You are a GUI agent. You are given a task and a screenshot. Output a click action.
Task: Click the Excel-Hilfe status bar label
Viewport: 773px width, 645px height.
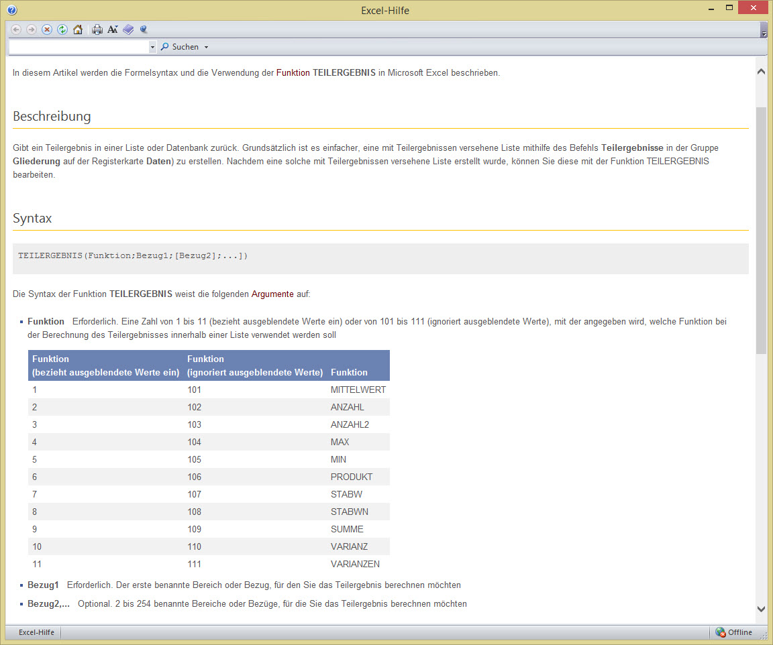[x=36, y=632]
